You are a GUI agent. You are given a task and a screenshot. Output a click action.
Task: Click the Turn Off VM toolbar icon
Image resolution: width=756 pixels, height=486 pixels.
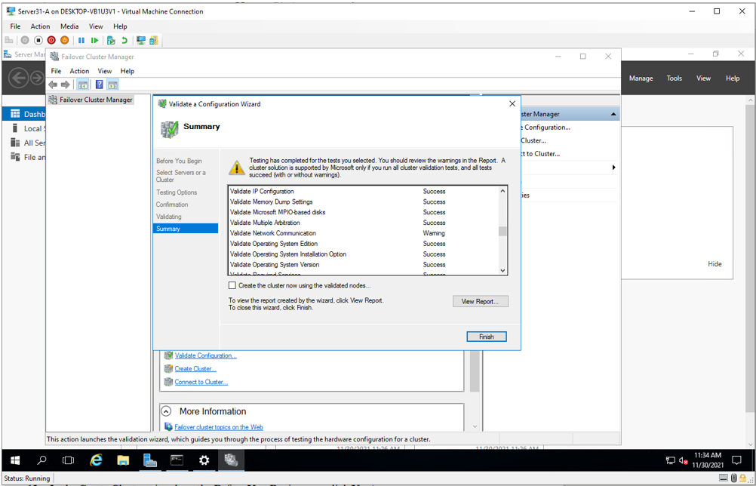pyautogui.click(x=38, y=41)
